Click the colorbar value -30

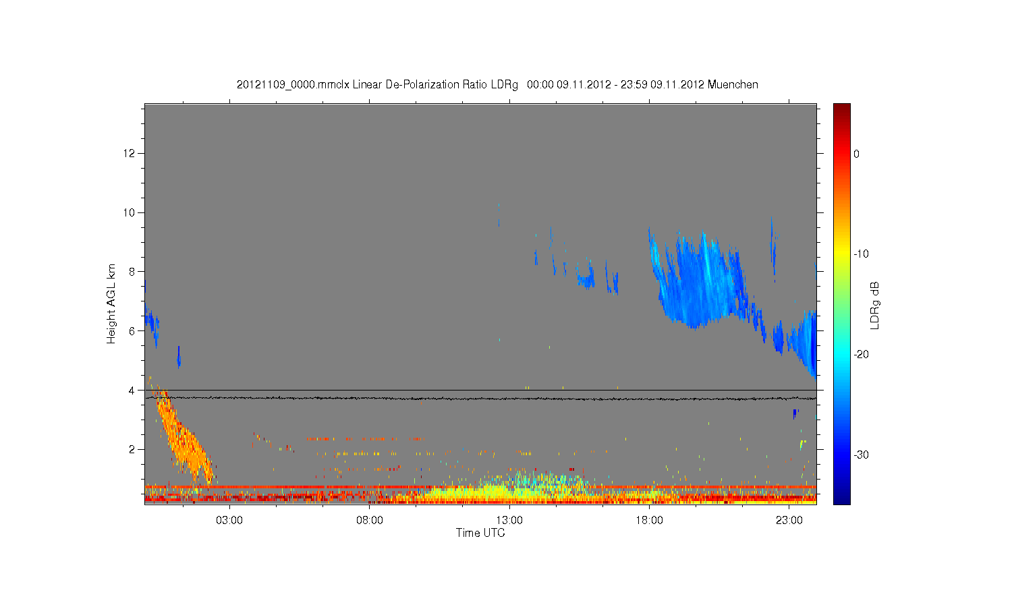point(861,455)
